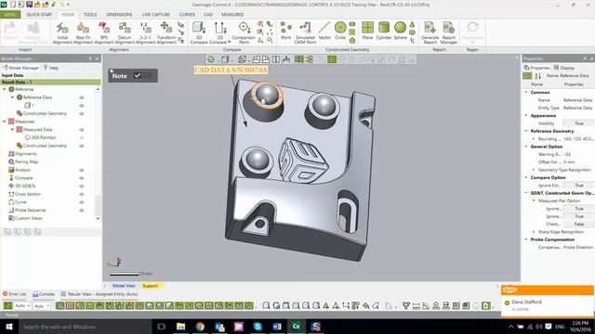The height and width of the screenshot is (334, 595).
Task: Switch to TOOLS ribbon tab
Action: (x=90, y=15)
